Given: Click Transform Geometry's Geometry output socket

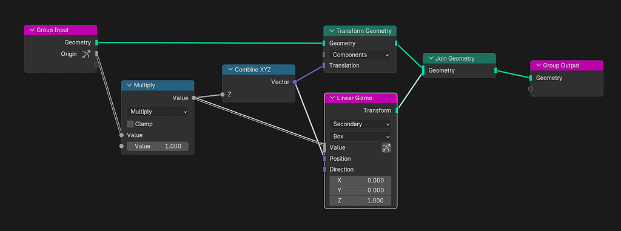Looking at the screenshot, I should coord(396,43).
